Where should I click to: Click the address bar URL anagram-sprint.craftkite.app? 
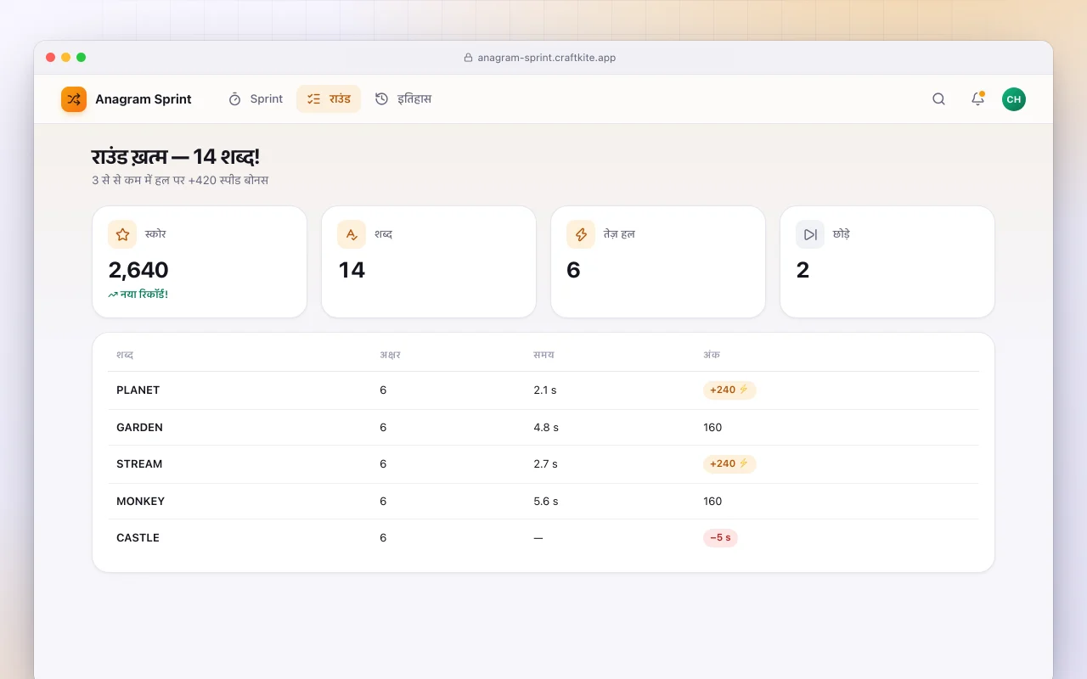(x=546, y=58)
